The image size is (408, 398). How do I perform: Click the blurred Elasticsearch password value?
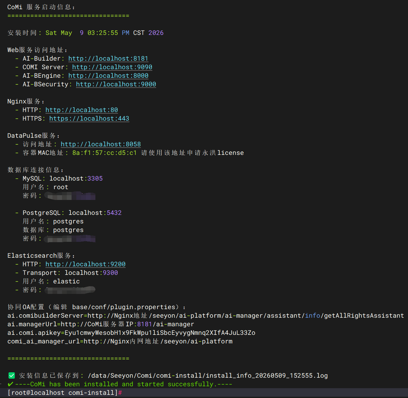70,290
